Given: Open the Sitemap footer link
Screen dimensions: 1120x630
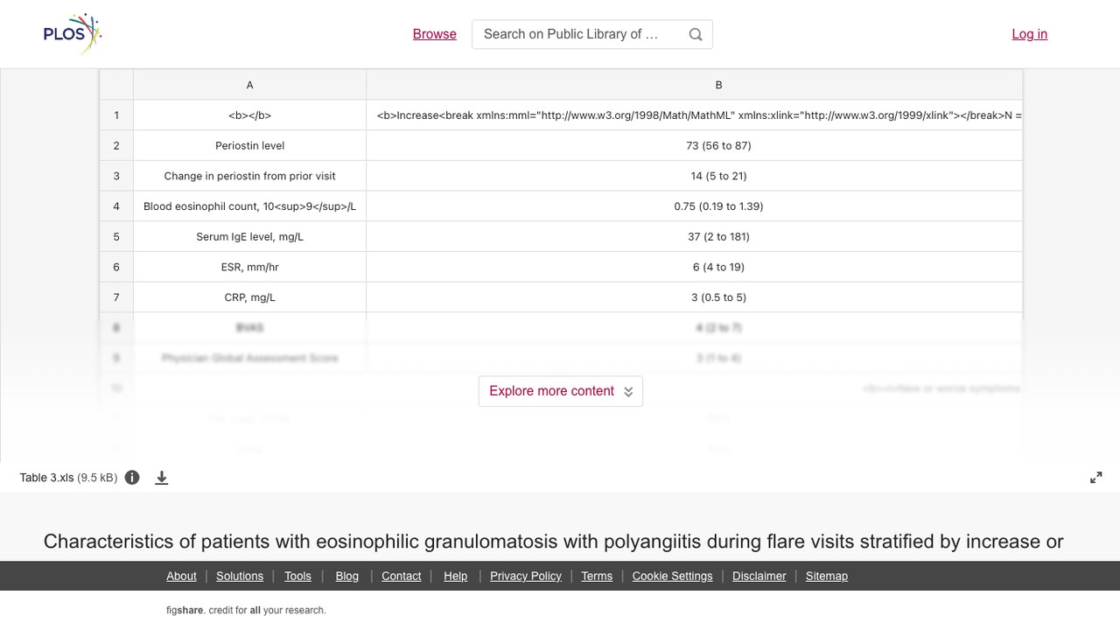Looking at the screenshot, I should [x=827, y=576].
